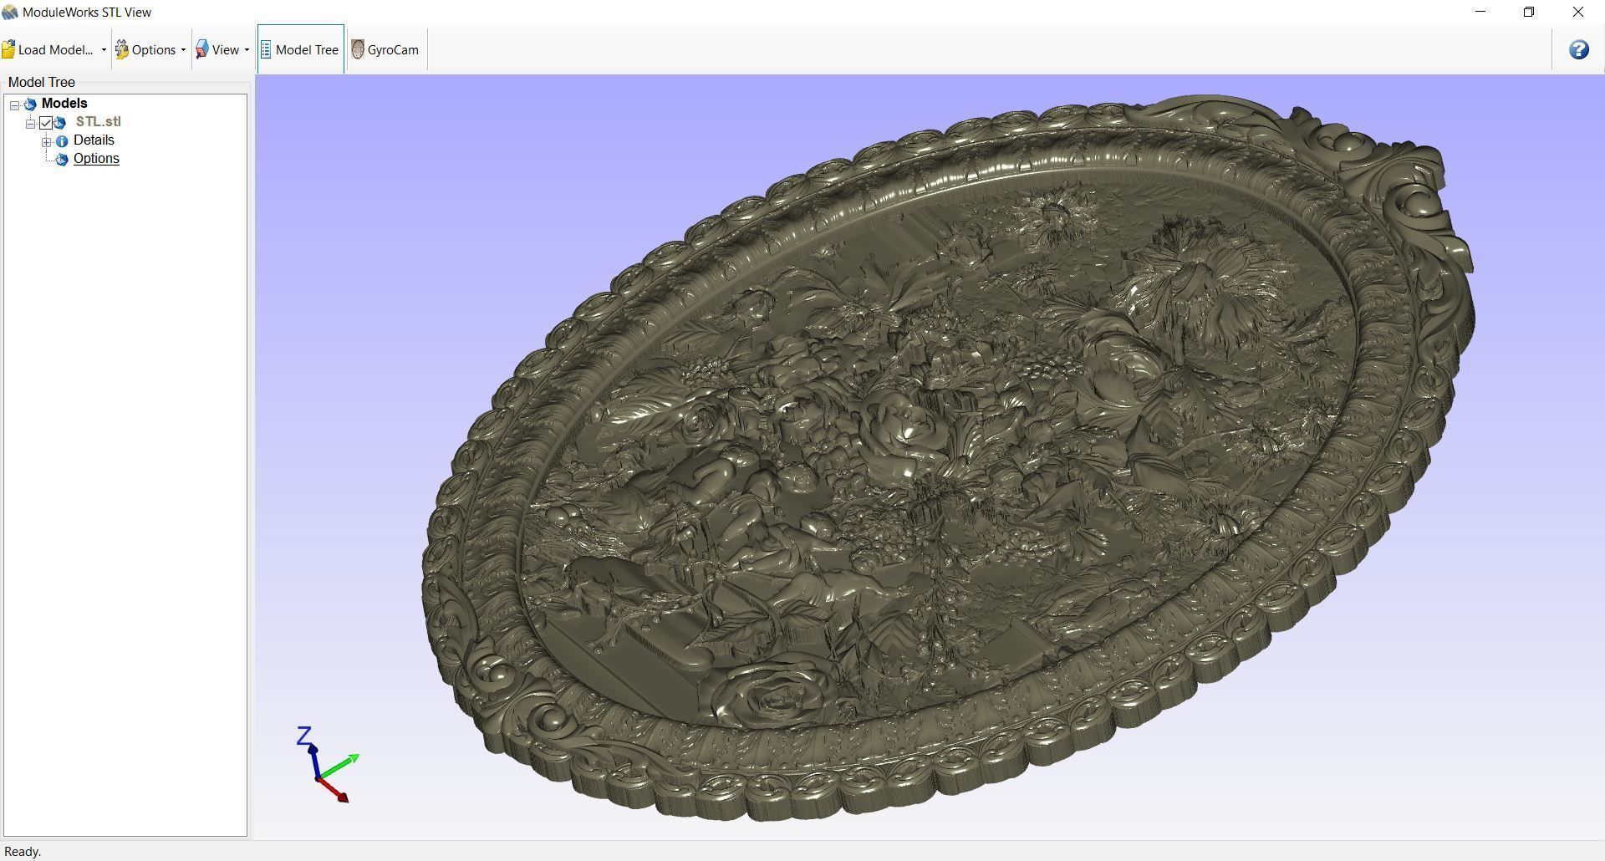Select the STL.stl model entry
The height and width of the screenshot is (861, 1605).
pyautogui.click(x=98, y=122)
